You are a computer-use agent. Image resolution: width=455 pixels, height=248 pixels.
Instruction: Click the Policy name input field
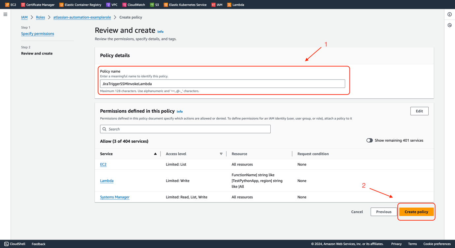[223, 84]
